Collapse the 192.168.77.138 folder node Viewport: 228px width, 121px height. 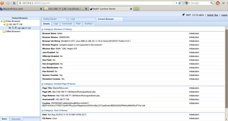[4, 25]
